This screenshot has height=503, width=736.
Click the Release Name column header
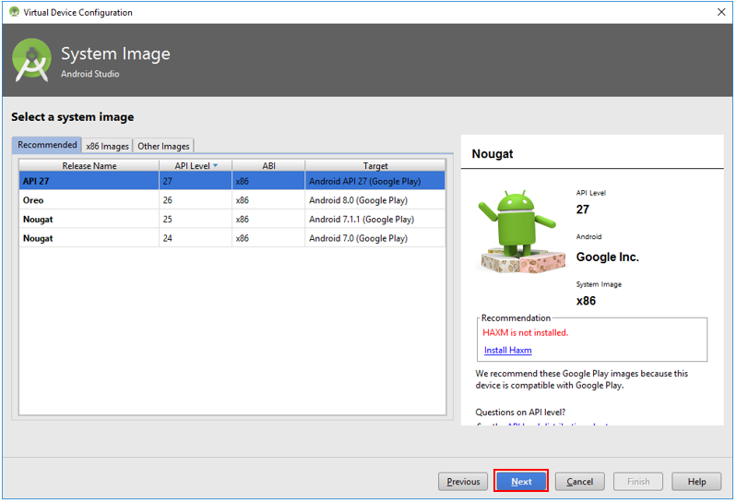[x=89, y=166]
